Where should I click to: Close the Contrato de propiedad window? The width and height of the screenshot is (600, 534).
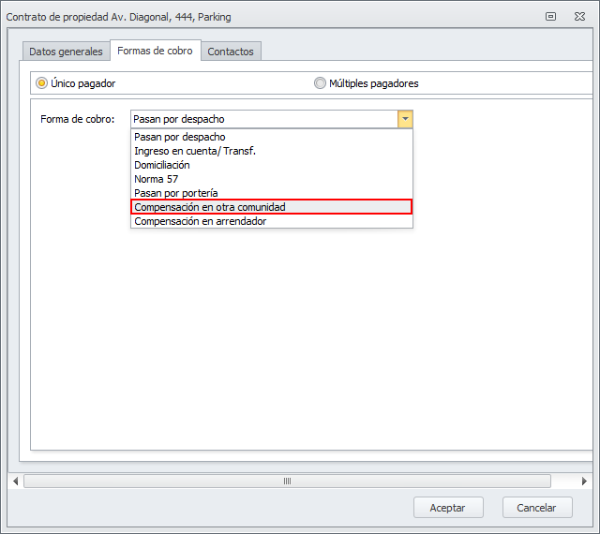tap(579, 17)
